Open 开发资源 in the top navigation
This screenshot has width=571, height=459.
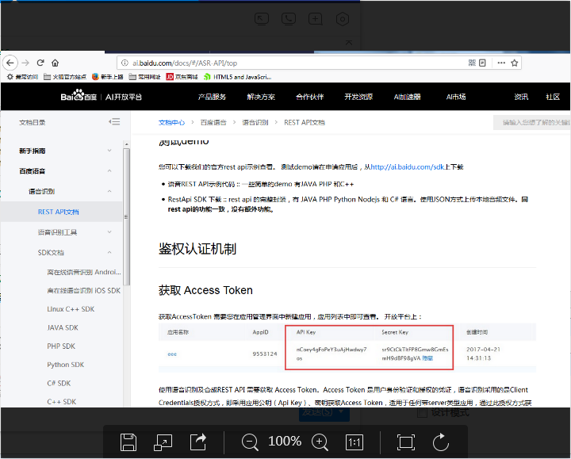(358, 97)
